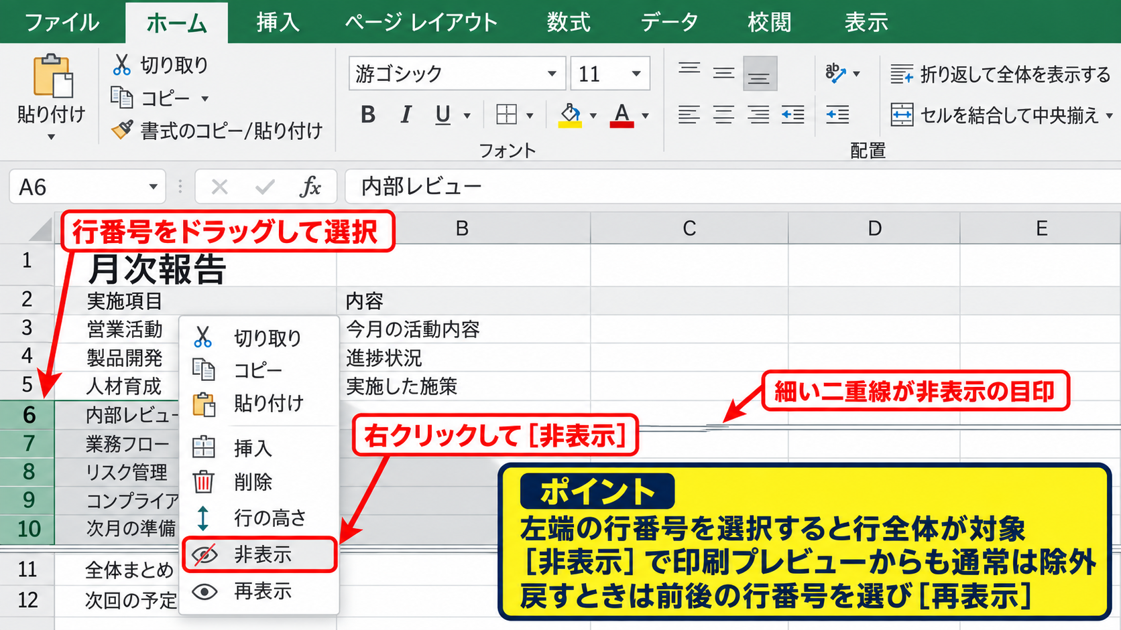Click the Wrap Text icon
This screenshot has width=1121, height=630.
click(x=901, y=74)
